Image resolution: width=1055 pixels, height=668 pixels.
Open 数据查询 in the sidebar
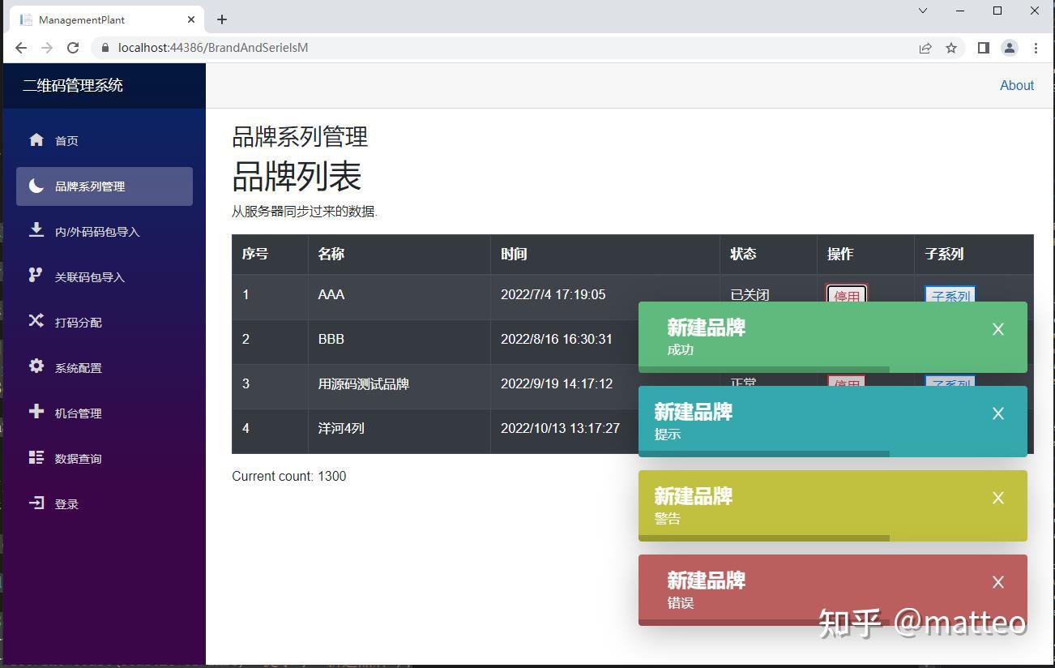coord(105,459)
